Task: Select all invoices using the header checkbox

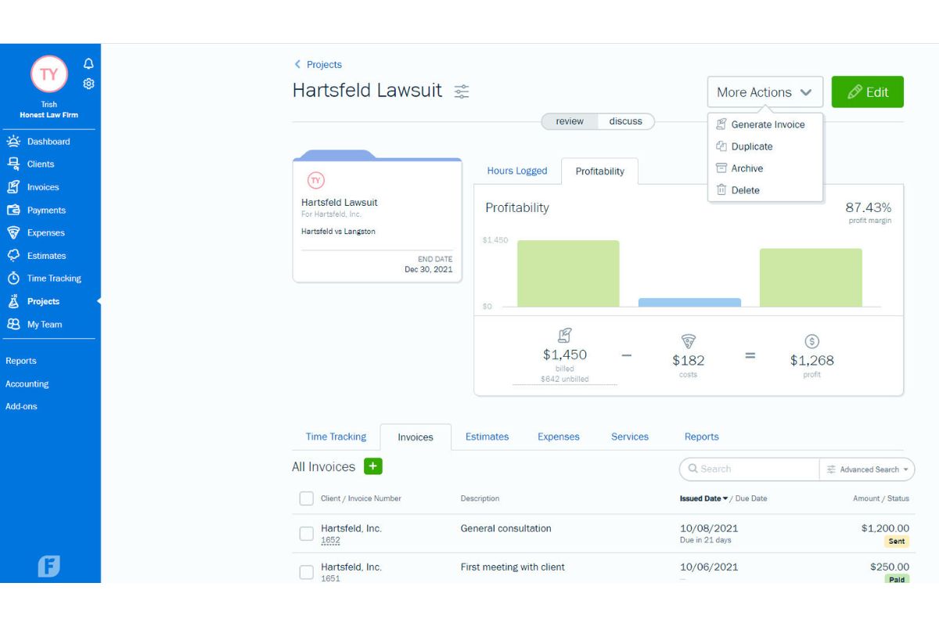Action: point(306,498)
